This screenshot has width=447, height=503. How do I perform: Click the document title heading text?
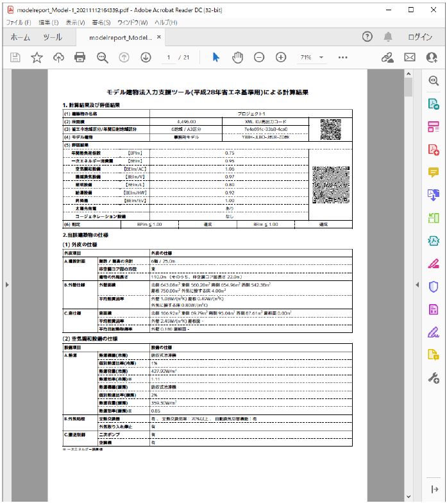click(x=208, y=92)
